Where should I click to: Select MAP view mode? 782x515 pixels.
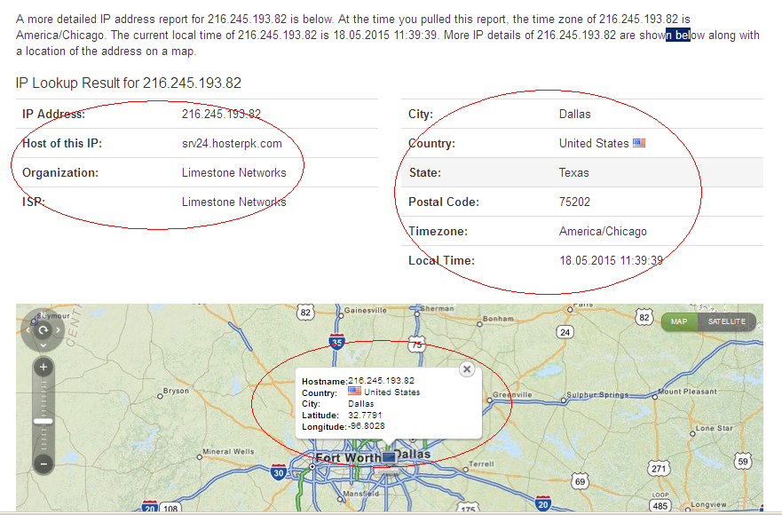coord(679,321)
